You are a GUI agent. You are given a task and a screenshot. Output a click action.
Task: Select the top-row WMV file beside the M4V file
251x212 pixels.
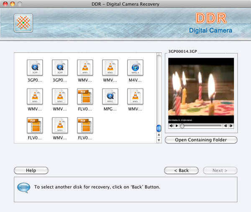click(x=110, y=67)
